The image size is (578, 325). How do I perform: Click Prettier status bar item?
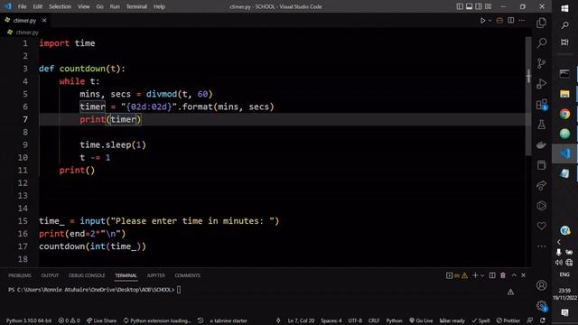click(508, 320)
